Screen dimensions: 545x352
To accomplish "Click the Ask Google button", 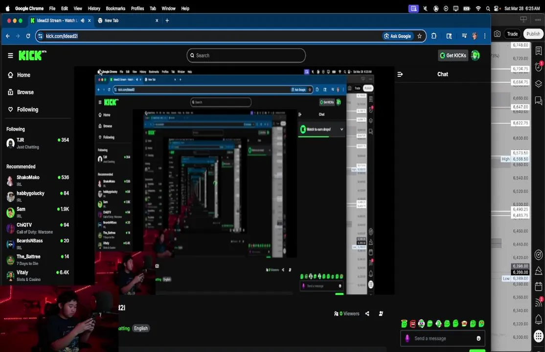I will point(398,36).
